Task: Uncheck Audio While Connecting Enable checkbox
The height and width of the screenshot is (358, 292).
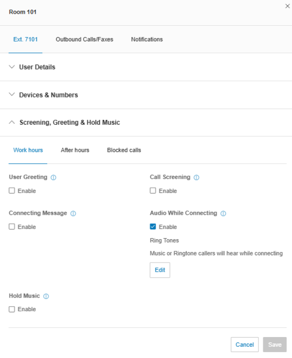Action: tap(153, 227)
